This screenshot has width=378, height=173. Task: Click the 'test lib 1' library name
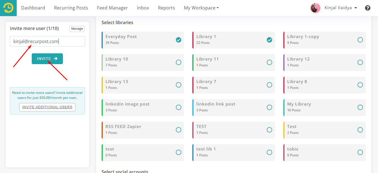[x=206, y=149]
